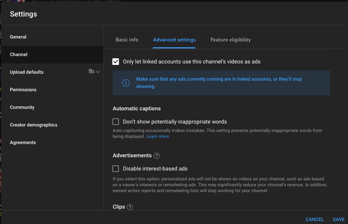348x224 pixels.
Task: Navigate to Creator demographics section
Action: (x=33, y=125)
